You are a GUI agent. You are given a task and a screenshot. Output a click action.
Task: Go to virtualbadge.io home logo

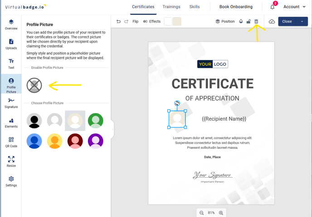(25, 7)
